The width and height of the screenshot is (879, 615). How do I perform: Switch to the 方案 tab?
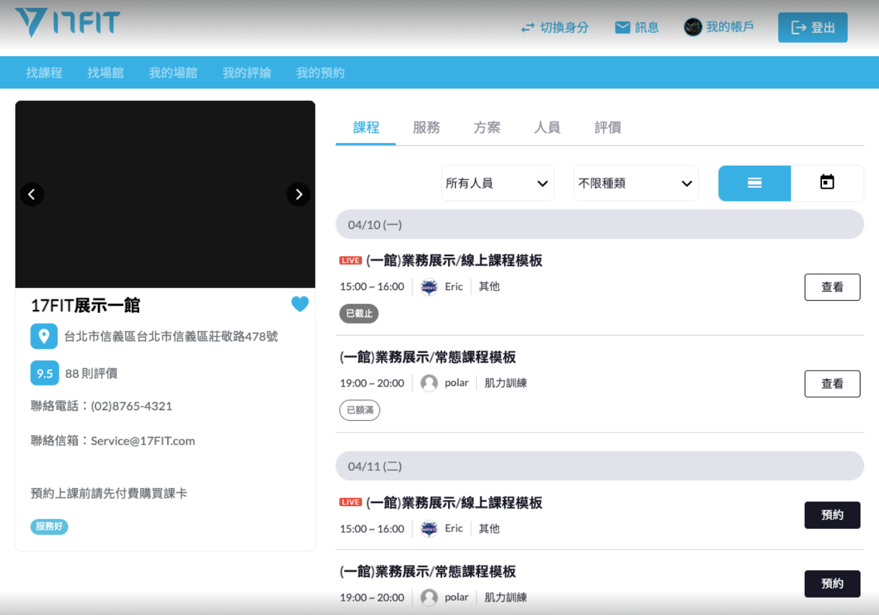tap(487, 127)
